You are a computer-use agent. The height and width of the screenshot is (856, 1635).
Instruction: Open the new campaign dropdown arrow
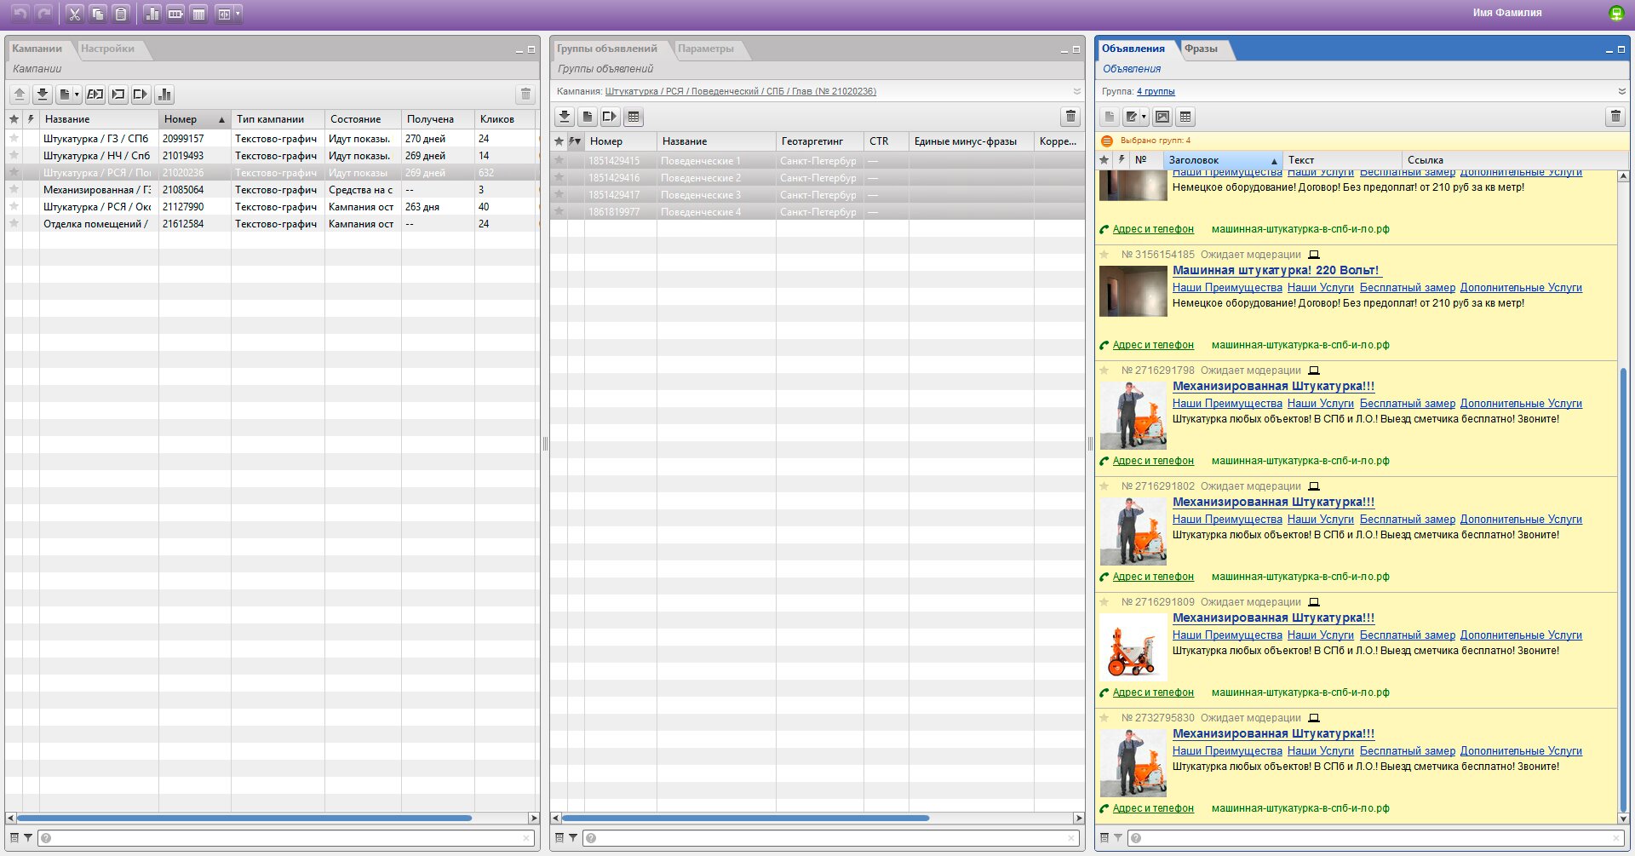click(x=77, y=95)
